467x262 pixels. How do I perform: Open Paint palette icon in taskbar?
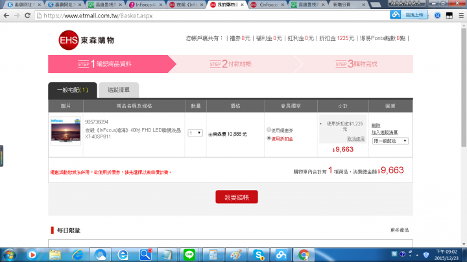pos(236,255)
